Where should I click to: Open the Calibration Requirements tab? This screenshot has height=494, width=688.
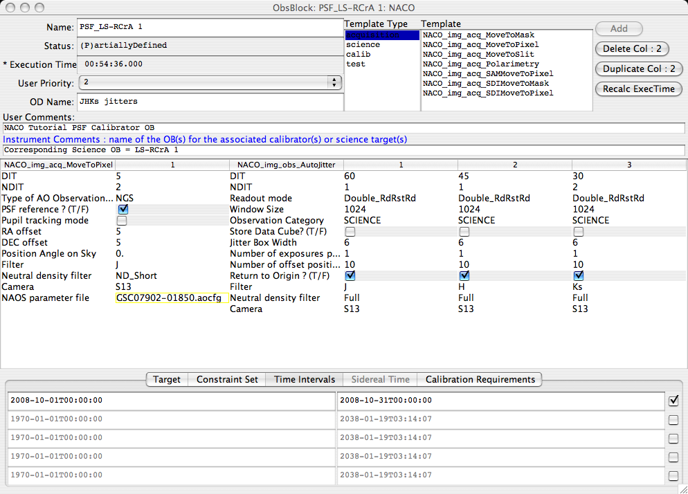coord(480,379)
